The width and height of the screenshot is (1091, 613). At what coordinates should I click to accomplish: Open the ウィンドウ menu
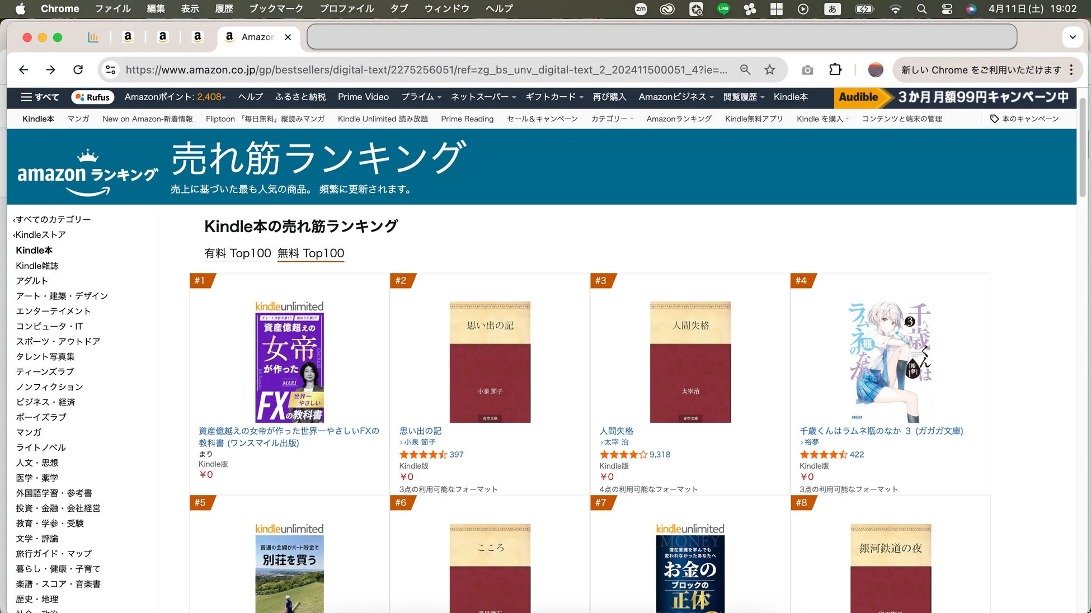[446, 9]
